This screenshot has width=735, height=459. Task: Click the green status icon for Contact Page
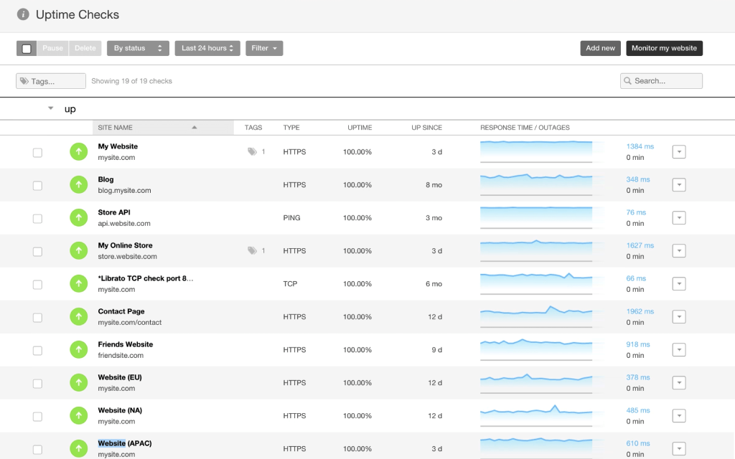(x=78, y=316)
